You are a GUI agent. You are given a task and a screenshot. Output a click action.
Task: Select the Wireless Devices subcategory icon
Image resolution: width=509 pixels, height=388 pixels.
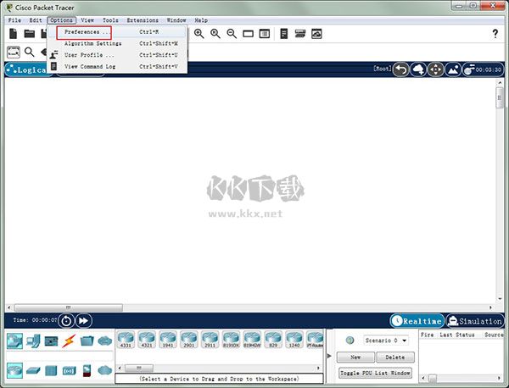(x=69, y=370)
